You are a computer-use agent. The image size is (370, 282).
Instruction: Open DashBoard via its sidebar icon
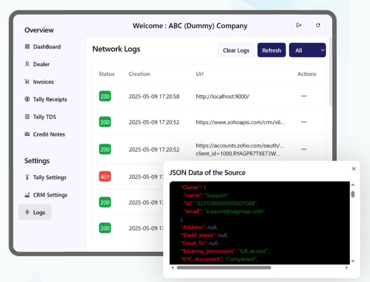click(27, 47)
